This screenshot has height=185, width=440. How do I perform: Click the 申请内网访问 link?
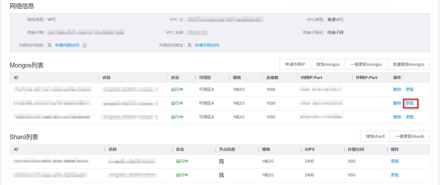click(67, 45)
